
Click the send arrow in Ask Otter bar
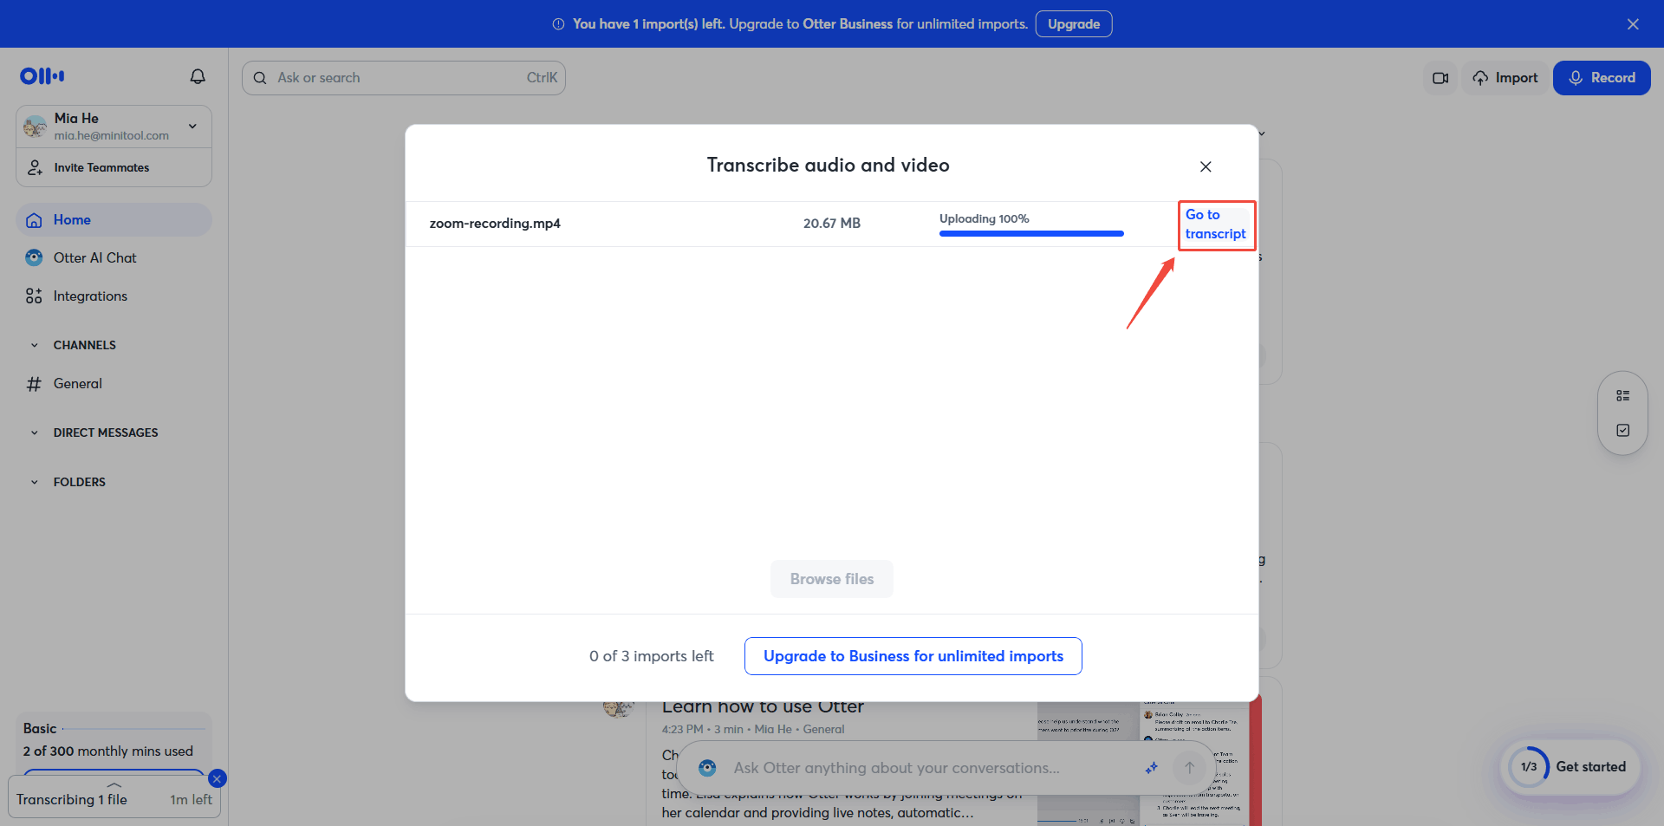pyautogui.click(x=1188, y=767)
